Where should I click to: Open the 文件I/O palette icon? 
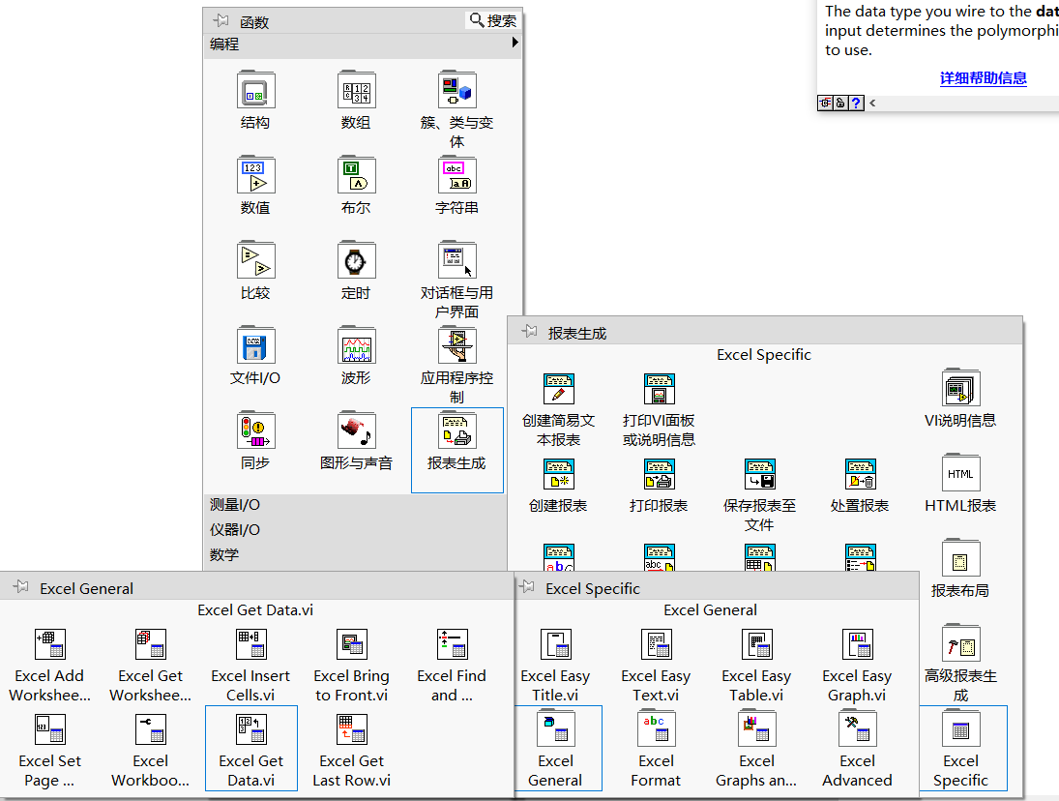tap(255, 345)
